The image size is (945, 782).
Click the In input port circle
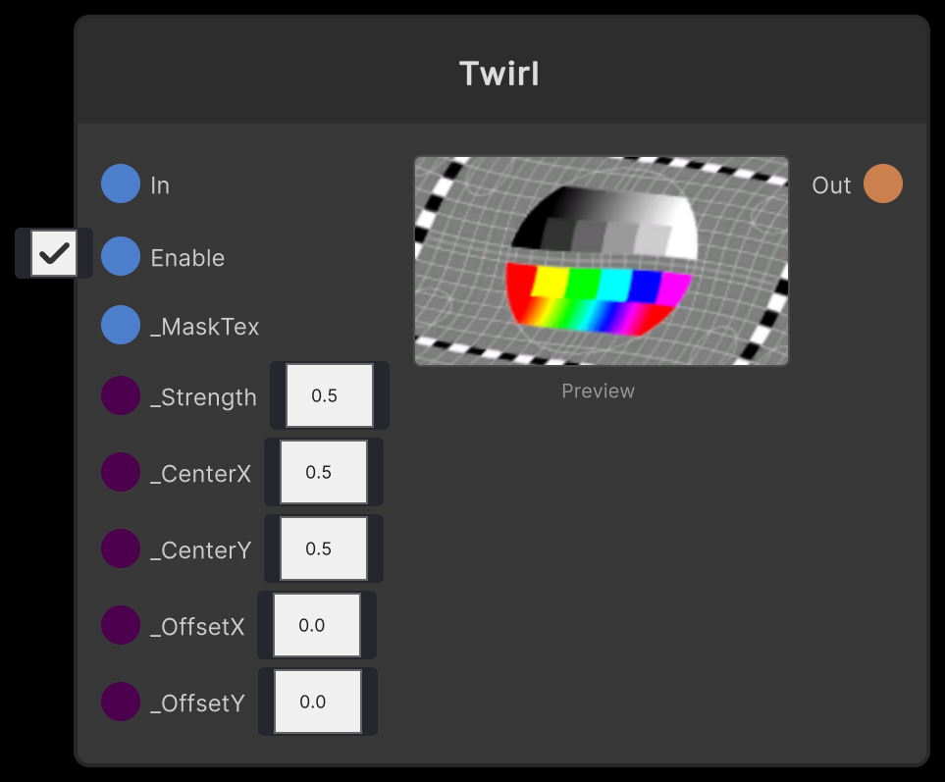pos(120,183)
